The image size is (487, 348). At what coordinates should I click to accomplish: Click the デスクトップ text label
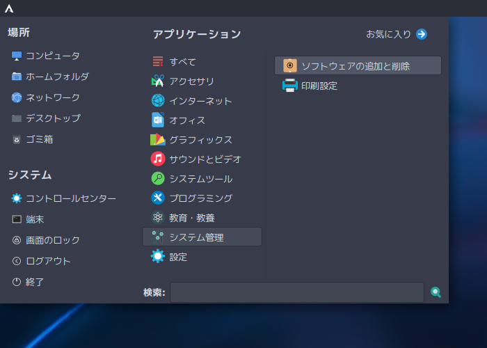(x=53, y=118)
